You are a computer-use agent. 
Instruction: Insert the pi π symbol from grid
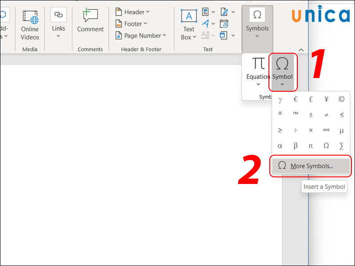tap(311, 146)
